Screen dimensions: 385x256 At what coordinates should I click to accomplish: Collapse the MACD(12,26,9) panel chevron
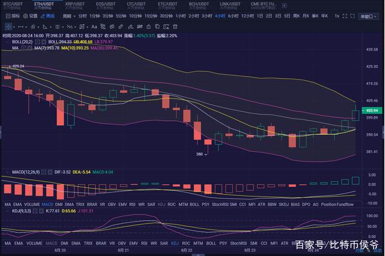7,172
